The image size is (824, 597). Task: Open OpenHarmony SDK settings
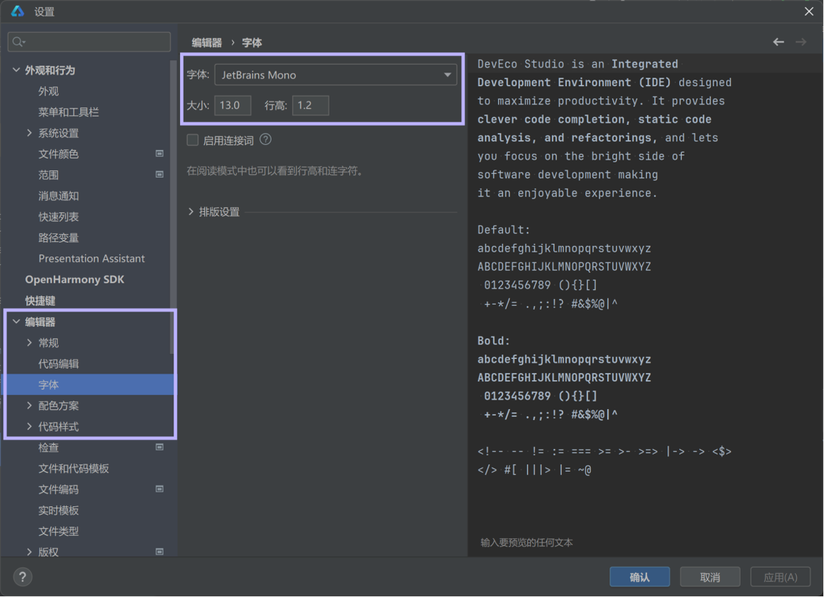pyautogui.click(x=74, y=279)
